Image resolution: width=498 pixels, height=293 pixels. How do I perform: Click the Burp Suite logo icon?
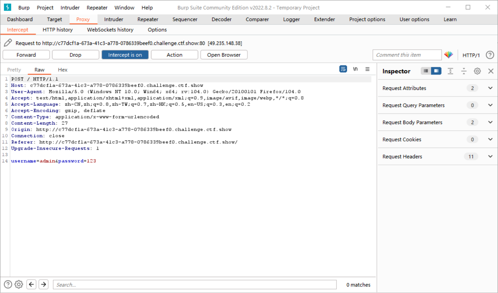tap(8, 7)
